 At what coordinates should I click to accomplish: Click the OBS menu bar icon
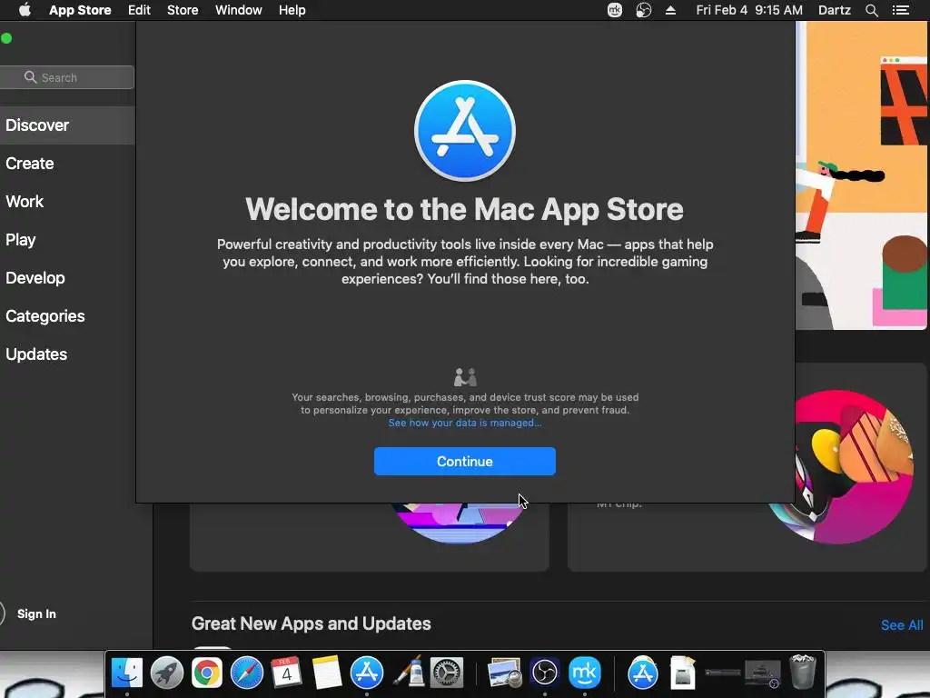tap(644, 10)
